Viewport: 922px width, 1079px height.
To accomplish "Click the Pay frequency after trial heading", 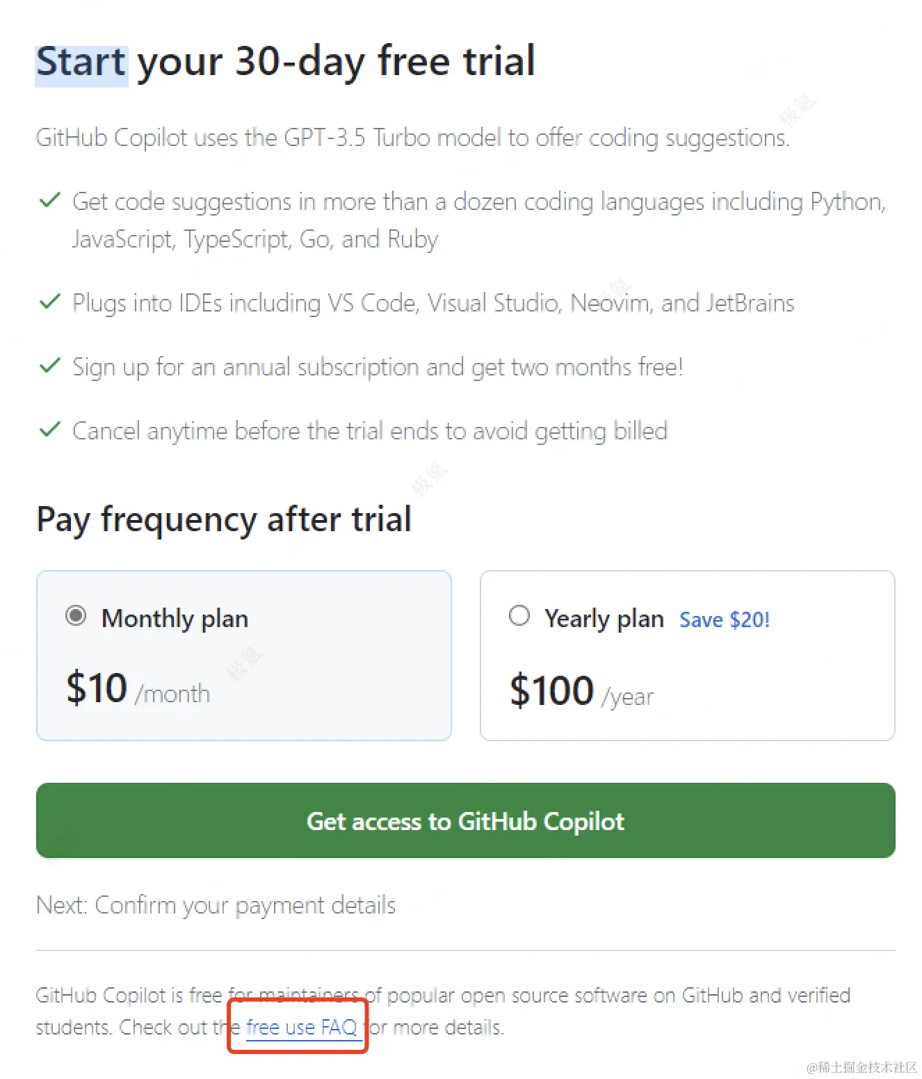I will coord(224,519).
